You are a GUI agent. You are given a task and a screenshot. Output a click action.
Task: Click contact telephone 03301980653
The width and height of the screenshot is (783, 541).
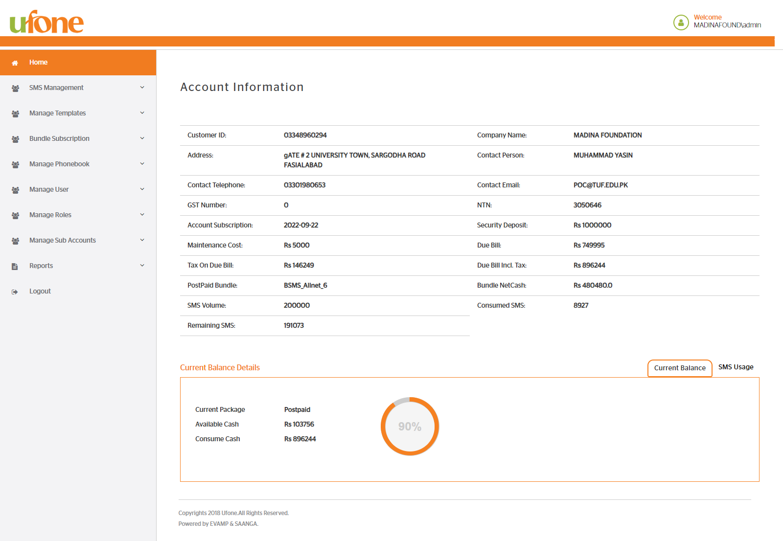(x=304, y=185)
